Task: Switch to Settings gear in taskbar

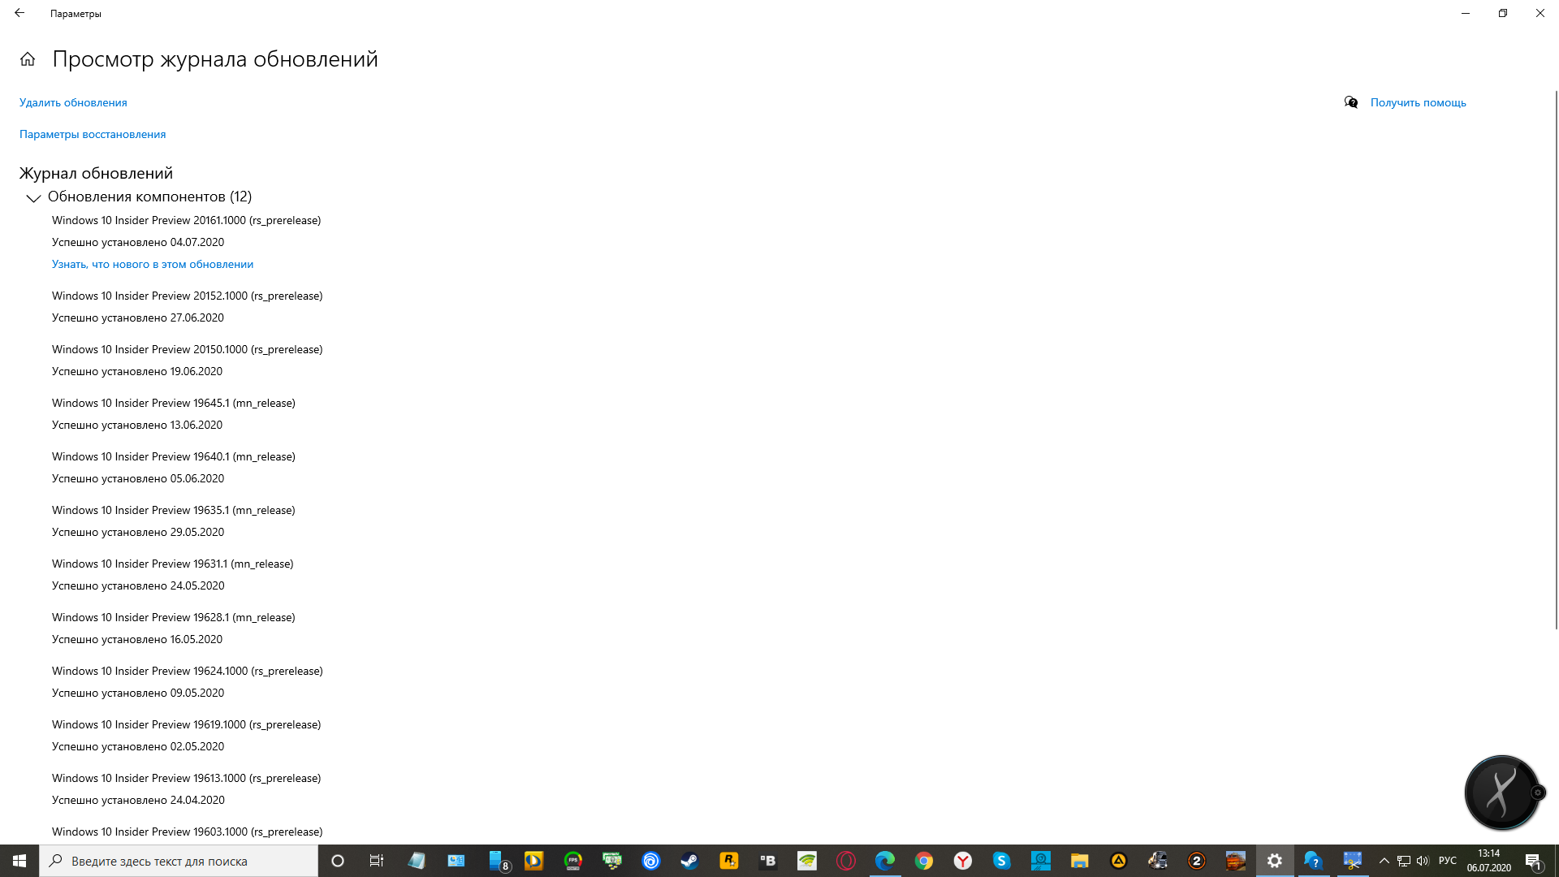Action: tap(1275, 861)
